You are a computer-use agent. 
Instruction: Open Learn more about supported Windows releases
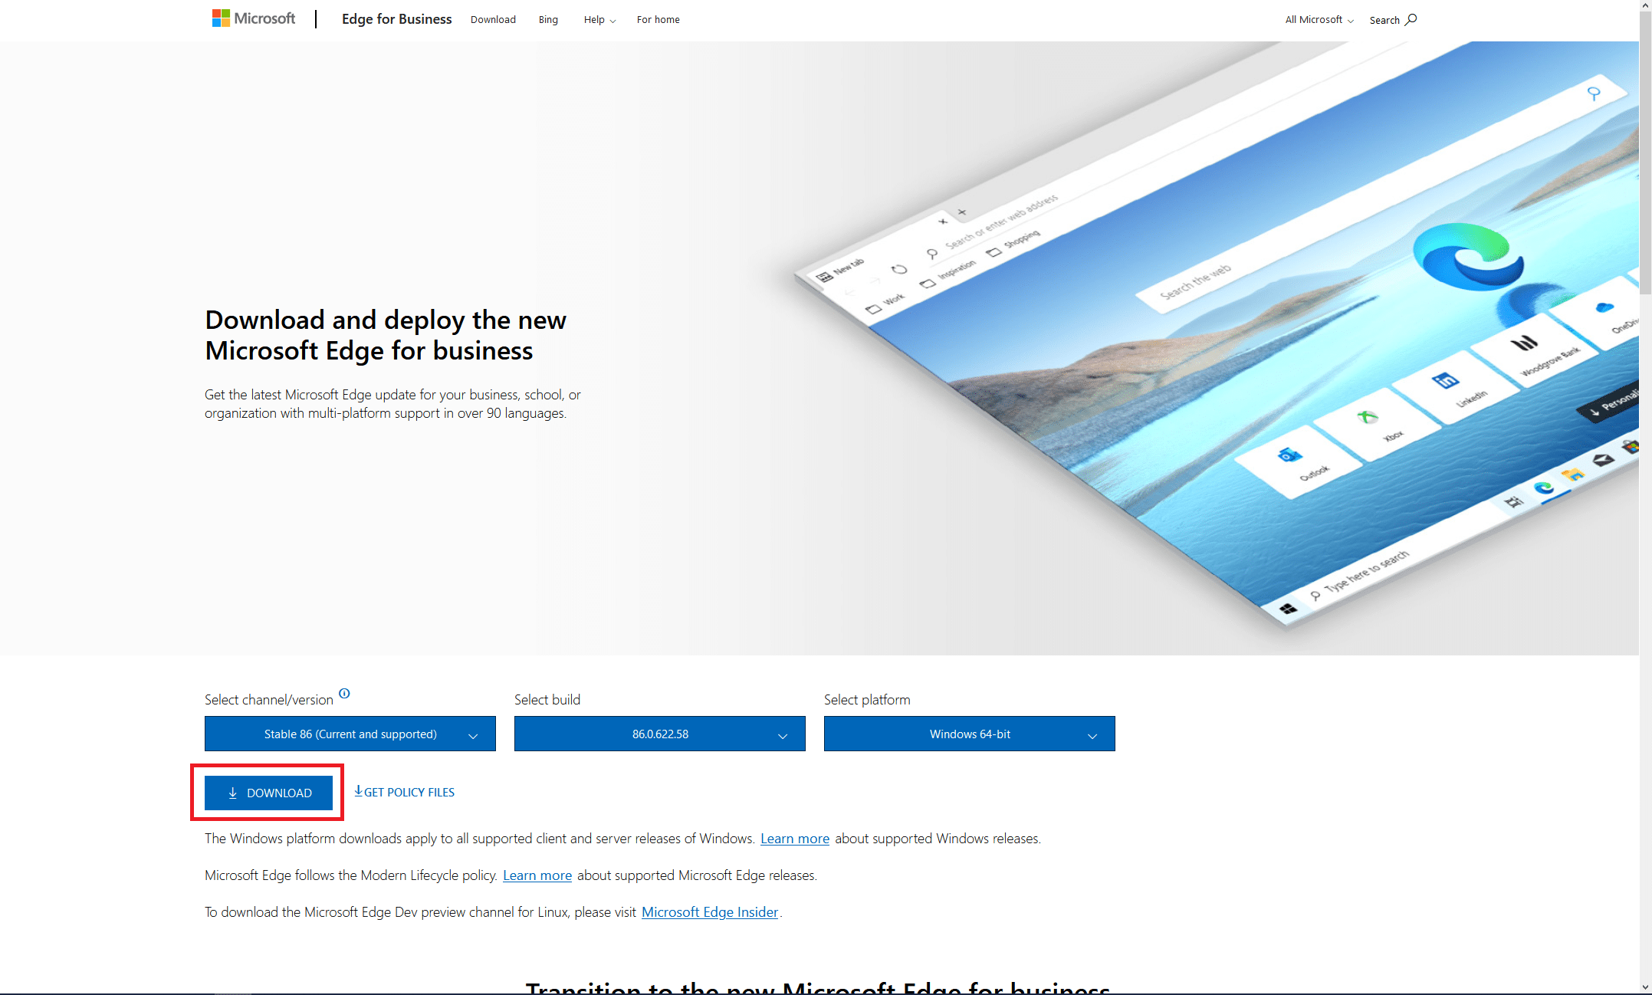pyautogui.click(x=795, y=839)
